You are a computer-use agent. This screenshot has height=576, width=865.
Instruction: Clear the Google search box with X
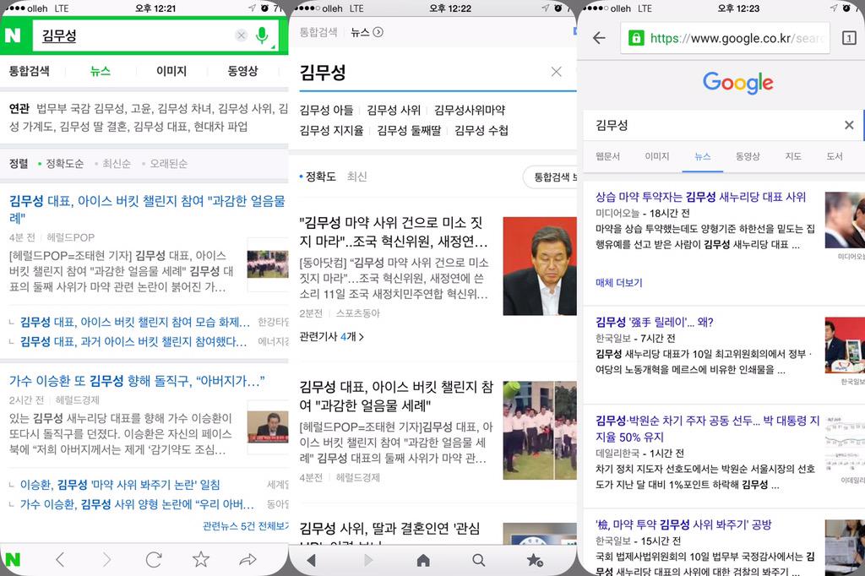point(849,125)
